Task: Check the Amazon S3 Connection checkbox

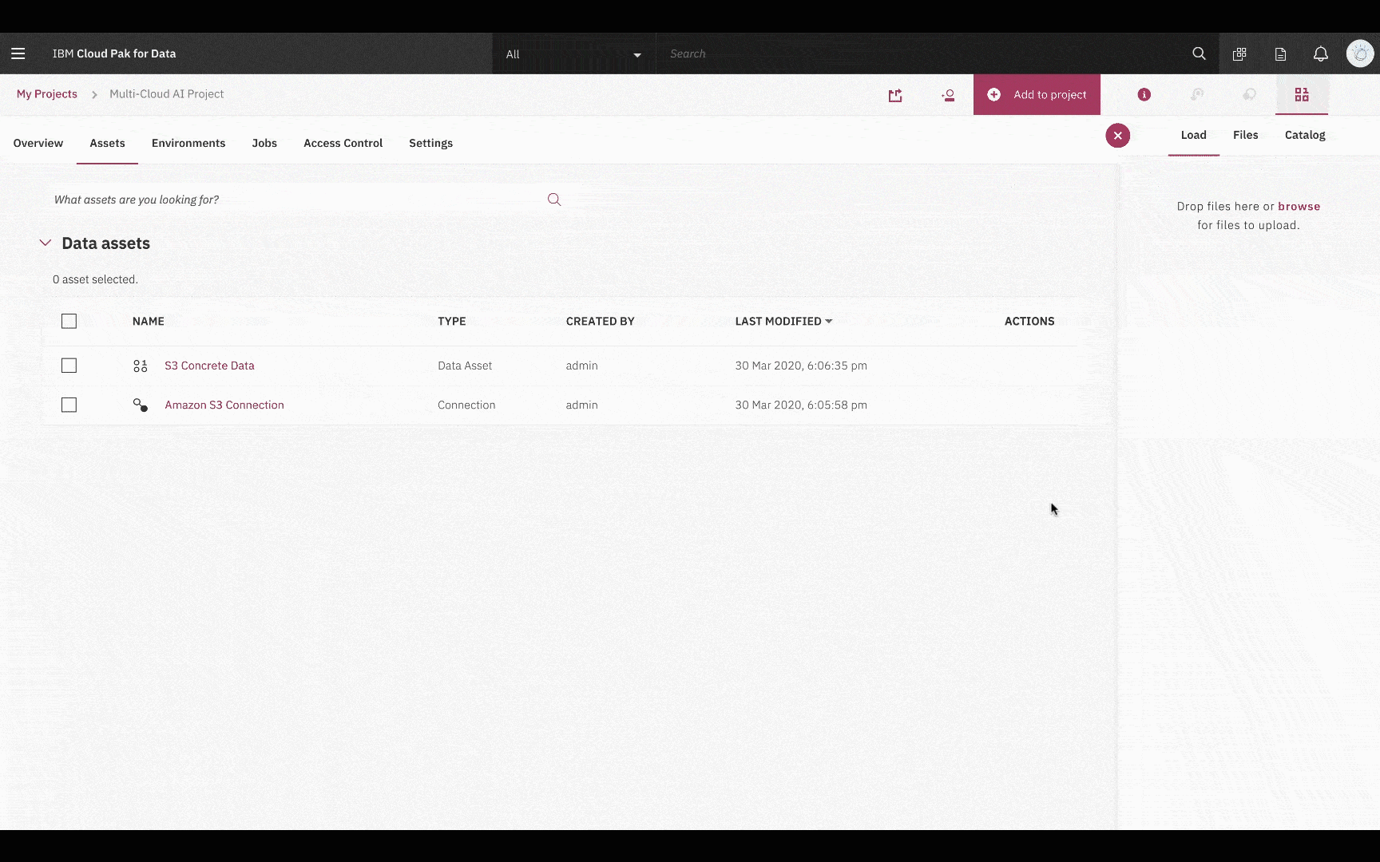Action: 69,405
